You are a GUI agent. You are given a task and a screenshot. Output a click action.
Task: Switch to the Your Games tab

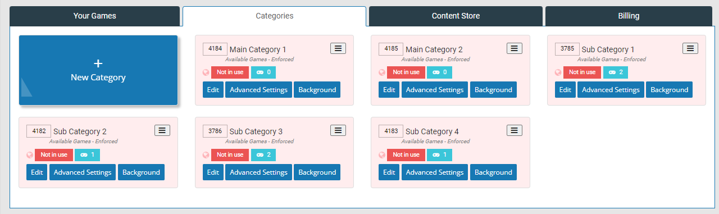click(95, 16)
